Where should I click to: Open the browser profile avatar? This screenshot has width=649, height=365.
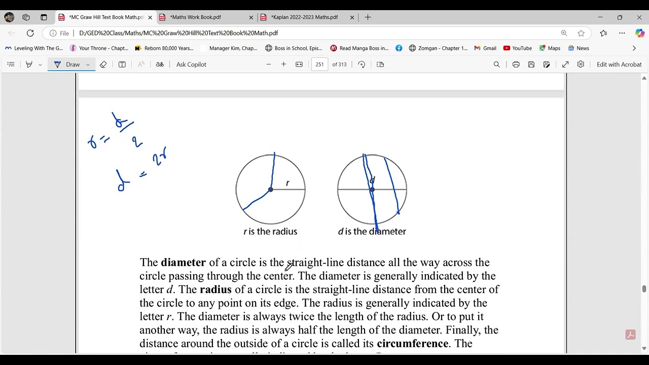click(9, 17)
